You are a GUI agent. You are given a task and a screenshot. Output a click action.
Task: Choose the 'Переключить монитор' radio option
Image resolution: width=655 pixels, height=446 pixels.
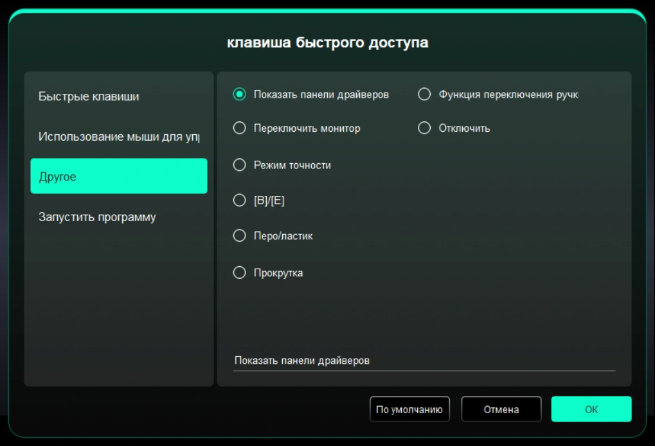pyautogui.click(x=240, y=129)
